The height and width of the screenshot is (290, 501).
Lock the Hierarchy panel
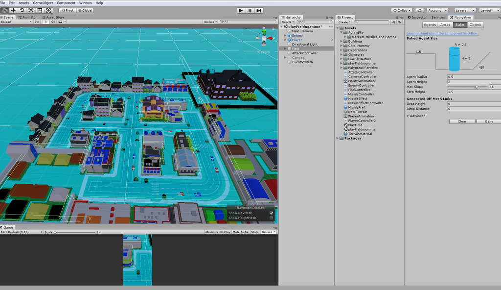[327, 18]
